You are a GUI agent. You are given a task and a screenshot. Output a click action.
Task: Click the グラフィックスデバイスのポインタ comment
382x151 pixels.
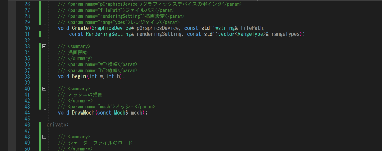point(182,4)
